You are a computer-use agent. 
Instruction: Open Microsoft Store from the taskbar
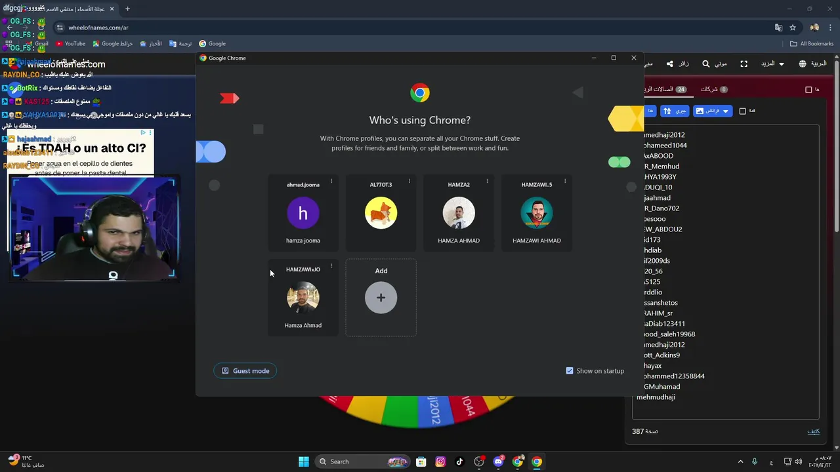coord(421,462)
